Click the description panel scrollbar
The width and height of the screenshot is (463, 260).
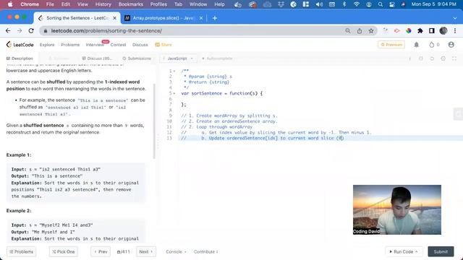point(154,121)
